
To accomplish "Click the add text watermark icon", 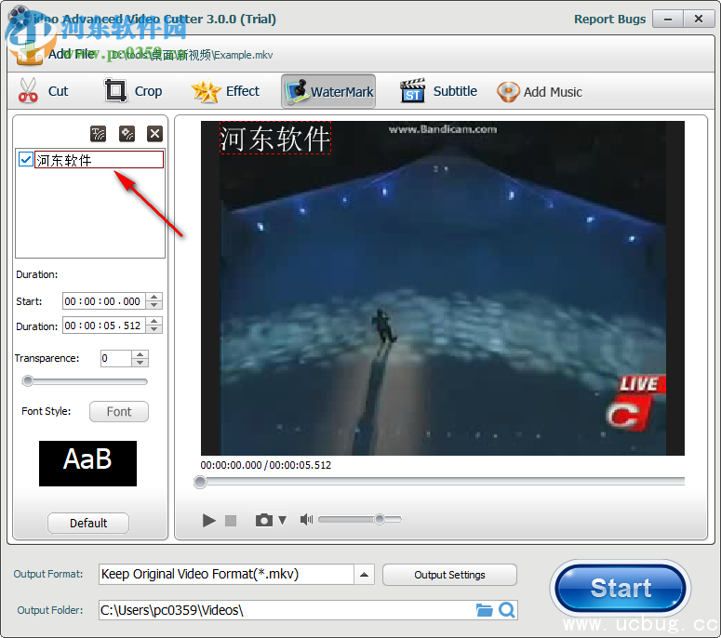I will pyautogui.click(x=98, y=134).
